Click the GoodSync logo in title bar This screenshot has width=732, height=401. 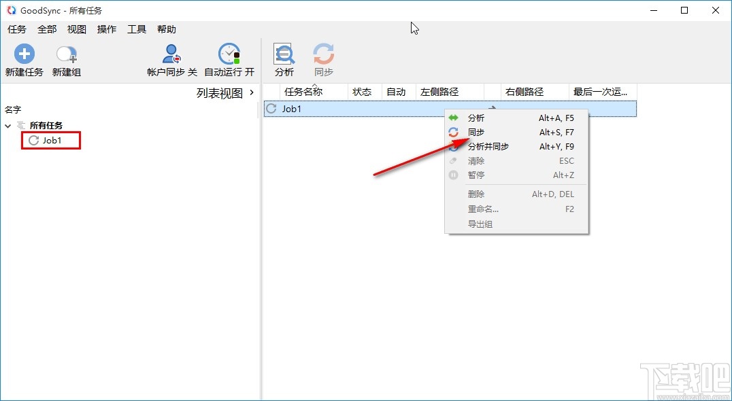coord(11,10)
